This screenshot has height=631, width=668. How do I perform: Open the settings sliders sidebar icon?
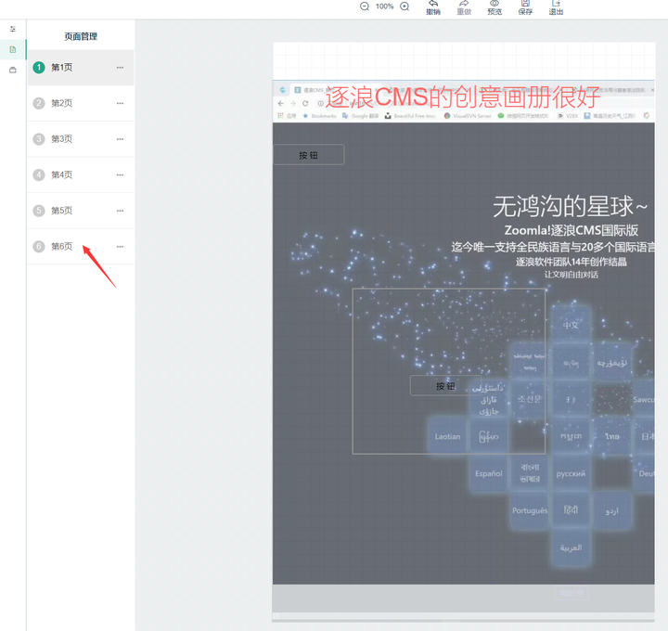(13, 29)
